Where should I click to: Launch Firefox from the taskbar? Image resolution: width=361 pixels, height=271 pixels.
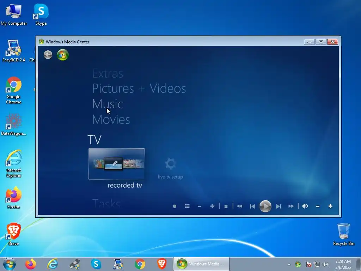[31, 264]
